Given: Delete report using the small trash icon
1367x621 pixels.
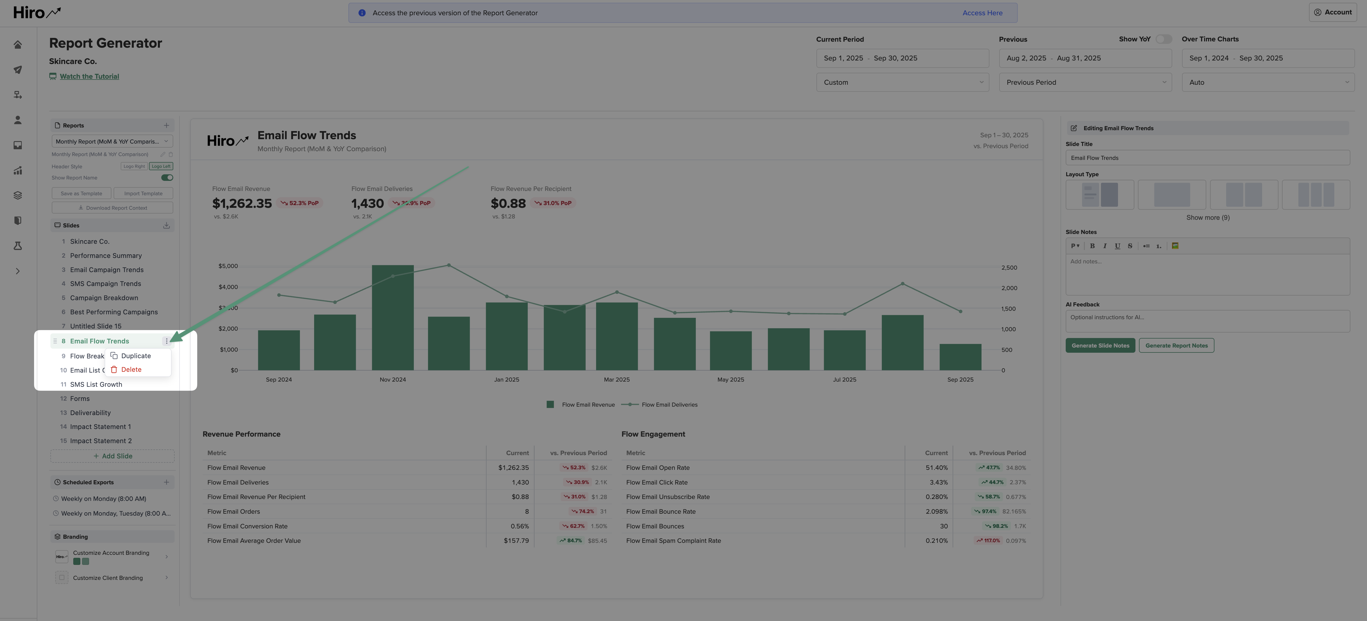Looking at the screenshot, I should [x=171, y=154].
